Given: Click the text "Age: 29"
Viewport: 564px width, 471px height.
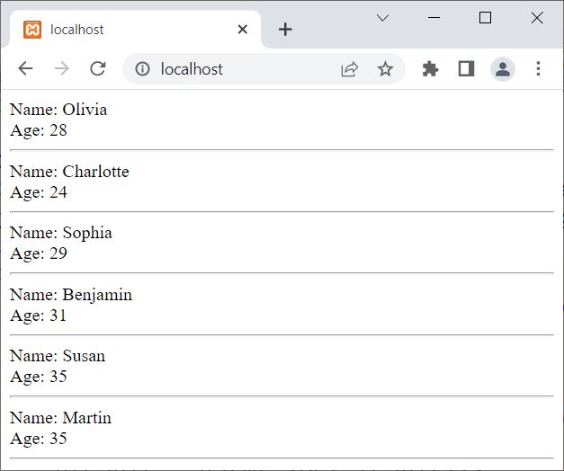Looking at the screenshot, I should point(39,253).
